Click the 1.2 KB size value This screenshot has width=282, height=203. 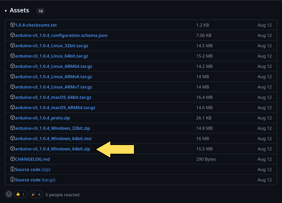pos(202,25)
